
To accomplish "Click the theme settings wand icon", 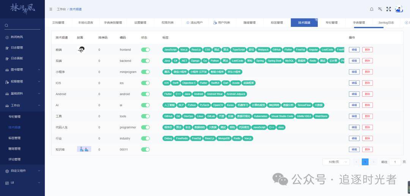I will [x=380, y=9].
